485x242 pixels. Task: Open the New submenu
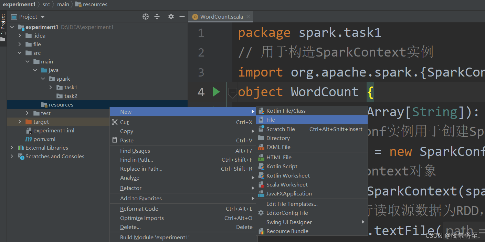coord(183,112)
